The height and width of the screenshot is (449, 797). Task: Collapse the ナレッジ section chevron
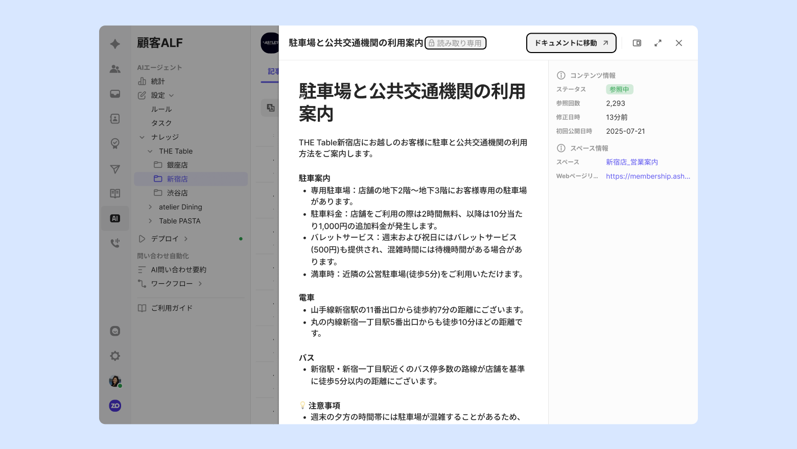coord(142,137)
